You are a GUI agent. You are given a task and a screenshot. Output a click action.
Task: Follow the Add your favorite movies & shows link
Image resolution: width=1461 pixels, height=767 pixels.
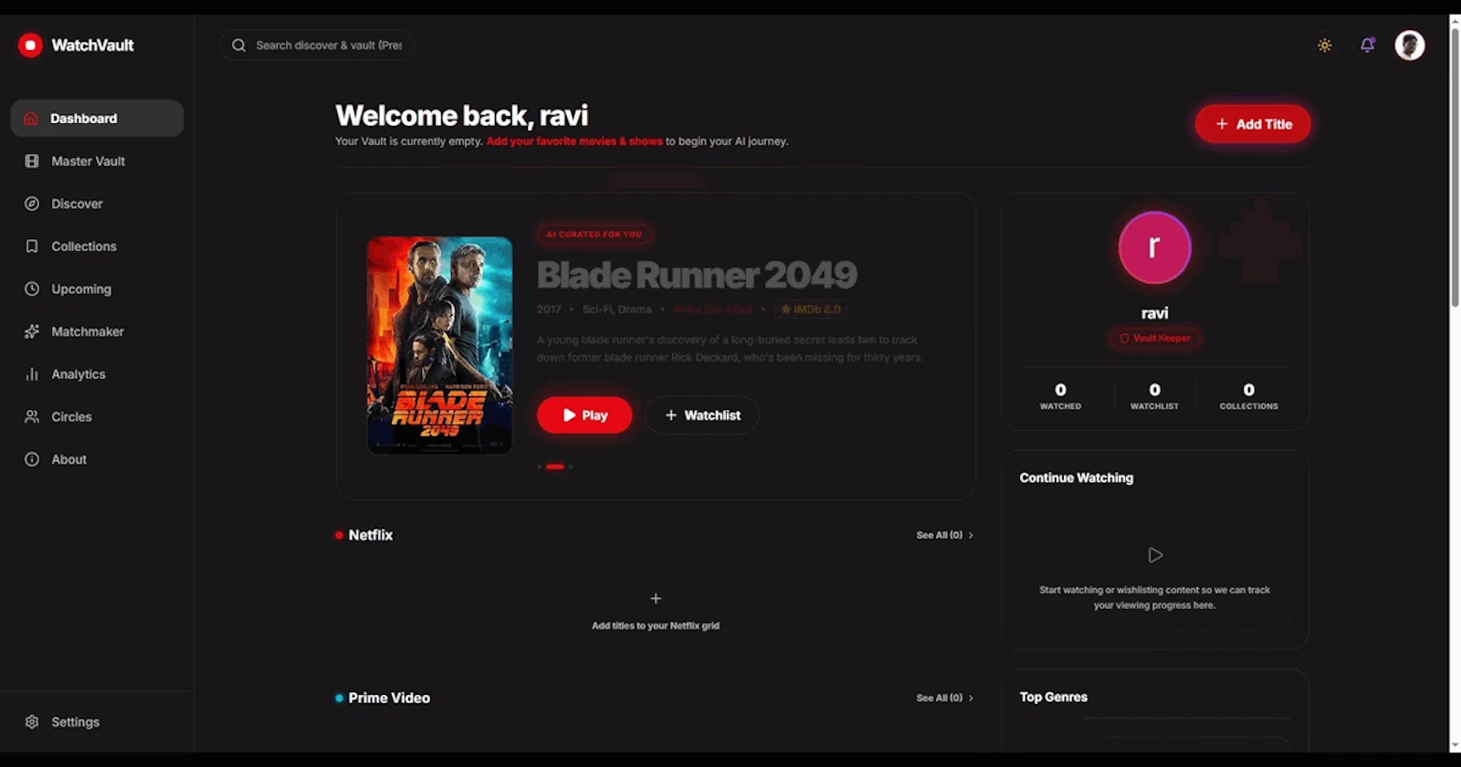point(574,142)
